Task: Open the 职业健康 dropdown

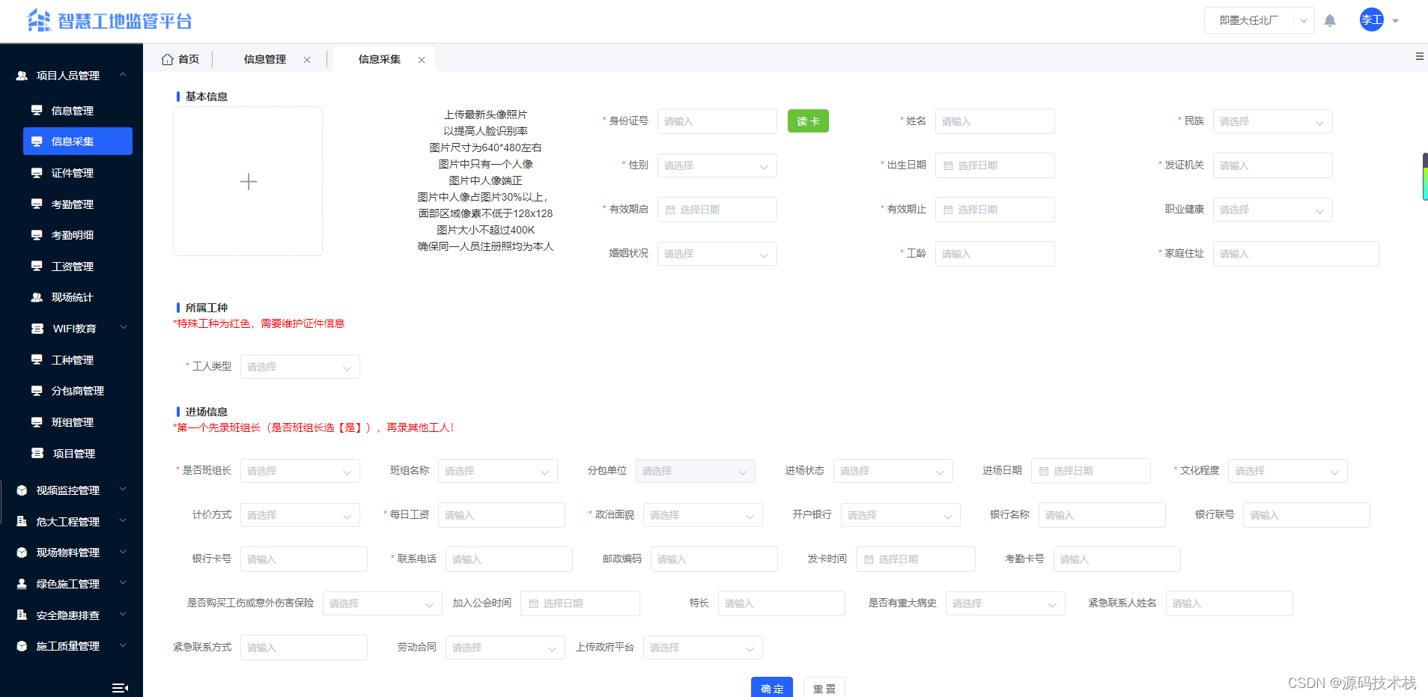Action: 1273,210
